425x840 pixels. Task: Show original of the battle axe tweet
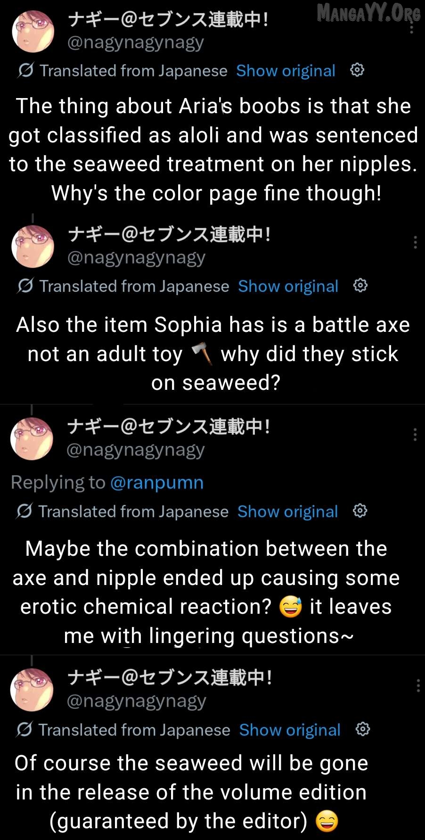tap(288, 286)
